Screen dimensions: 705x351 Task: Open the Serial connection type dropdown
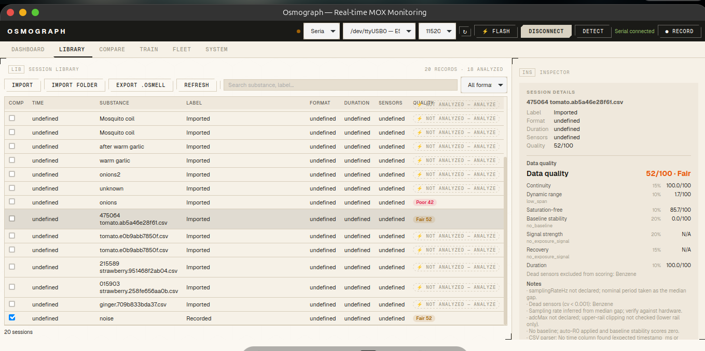322,31
